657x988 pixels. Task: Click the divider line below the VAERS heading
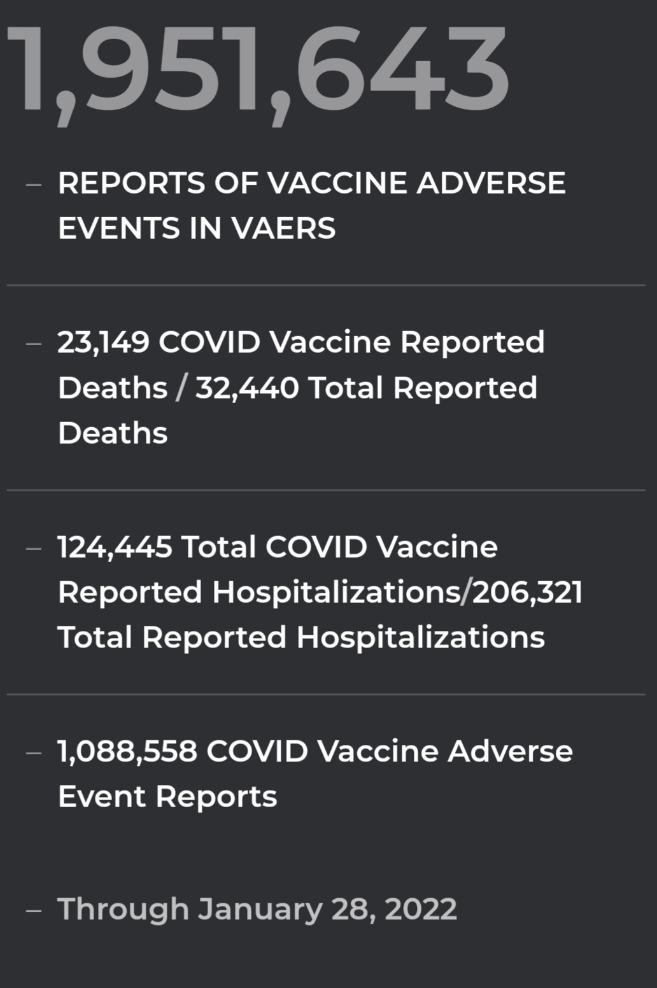pos(326,285)
